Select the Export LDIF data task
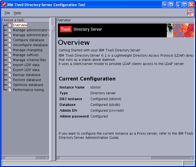The width and height of the screenshot is (196, 167). coord(26,70)
